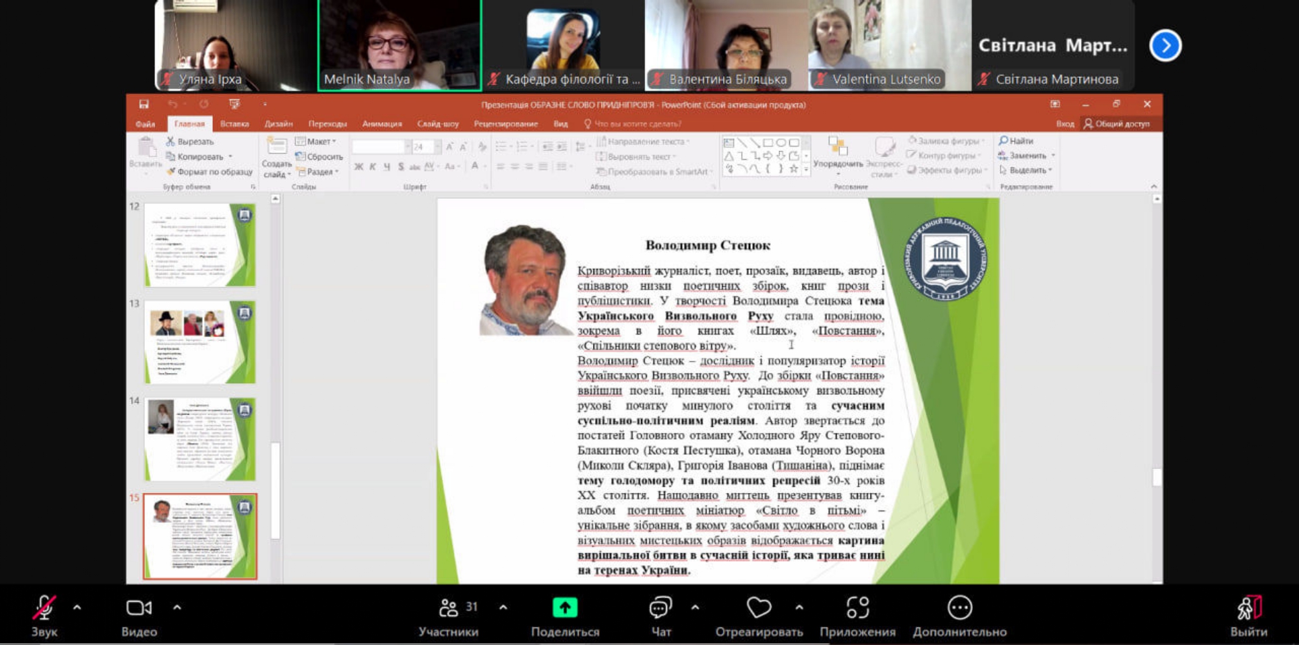Select Уляна Ірха video tile
The image size is (1299, 645).
(x=236, y=45)
